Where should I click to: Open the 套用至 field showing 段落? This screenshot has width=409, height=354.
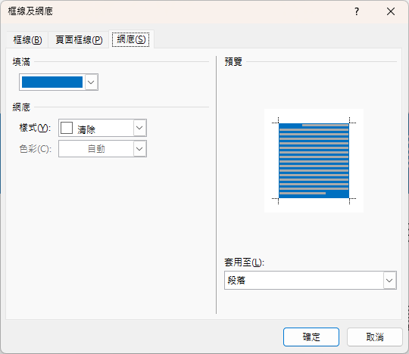click(x=311, y=281)
